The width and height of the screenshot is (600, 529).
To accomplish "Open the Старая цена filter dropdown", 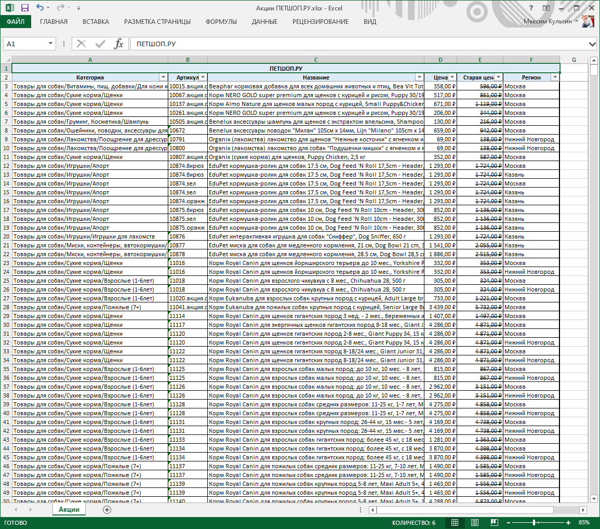I will click(498, 77).
